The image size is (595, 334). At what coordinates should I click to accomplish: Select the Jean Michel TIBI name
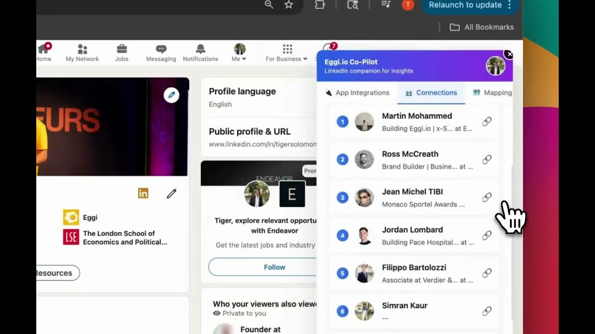412,192
